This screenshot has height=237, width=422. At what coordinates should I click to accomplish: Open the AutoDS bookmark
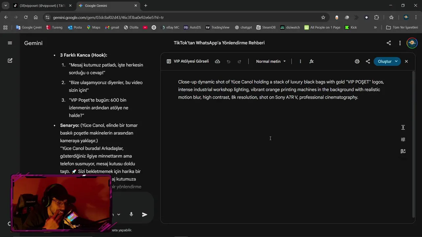pyautogui.click(x=192, y=27)
